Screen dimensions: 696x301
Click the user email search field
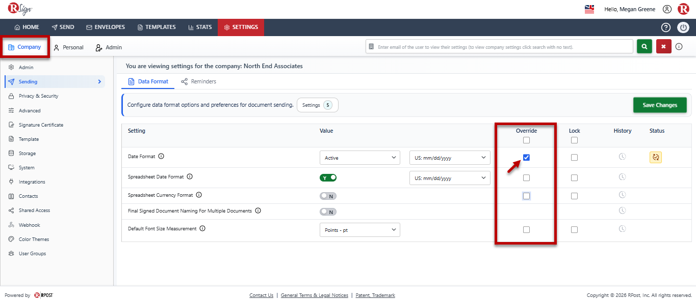pos(499,47)
